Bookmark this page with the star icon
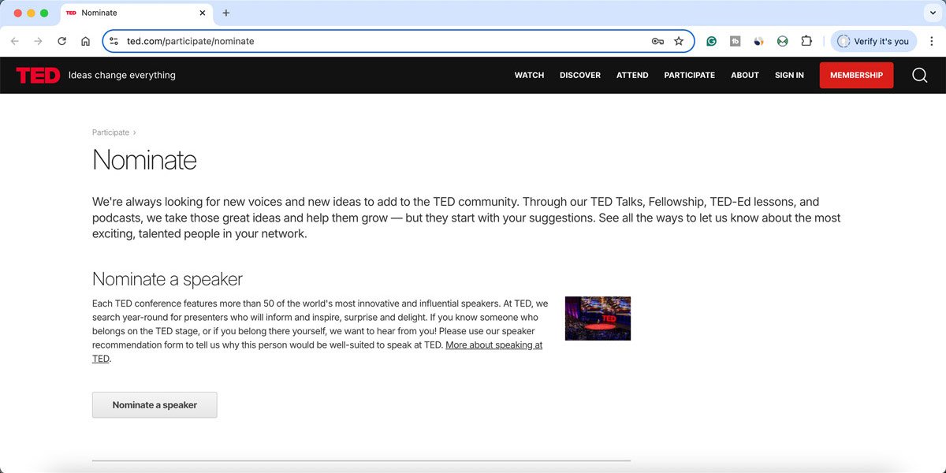This screenshot has height=473, width=946. pos(679,41)
